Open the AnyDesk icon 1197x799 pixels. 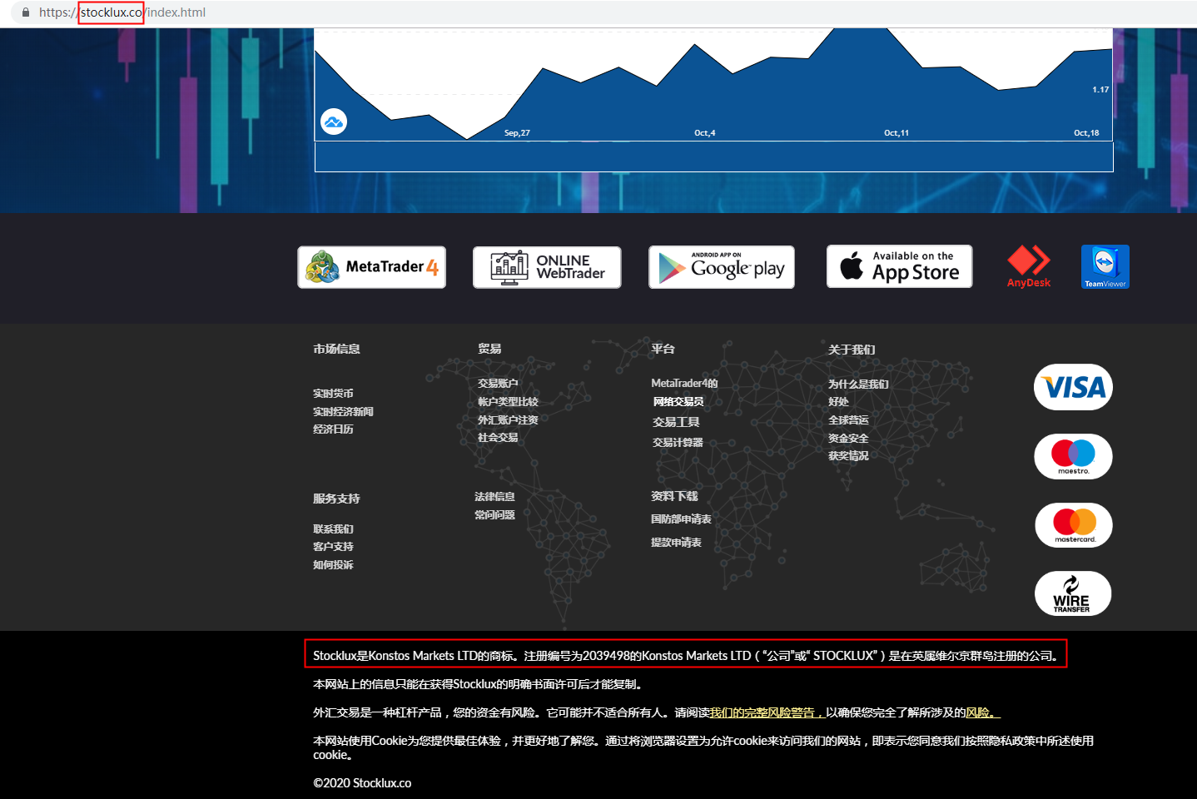1029,266
